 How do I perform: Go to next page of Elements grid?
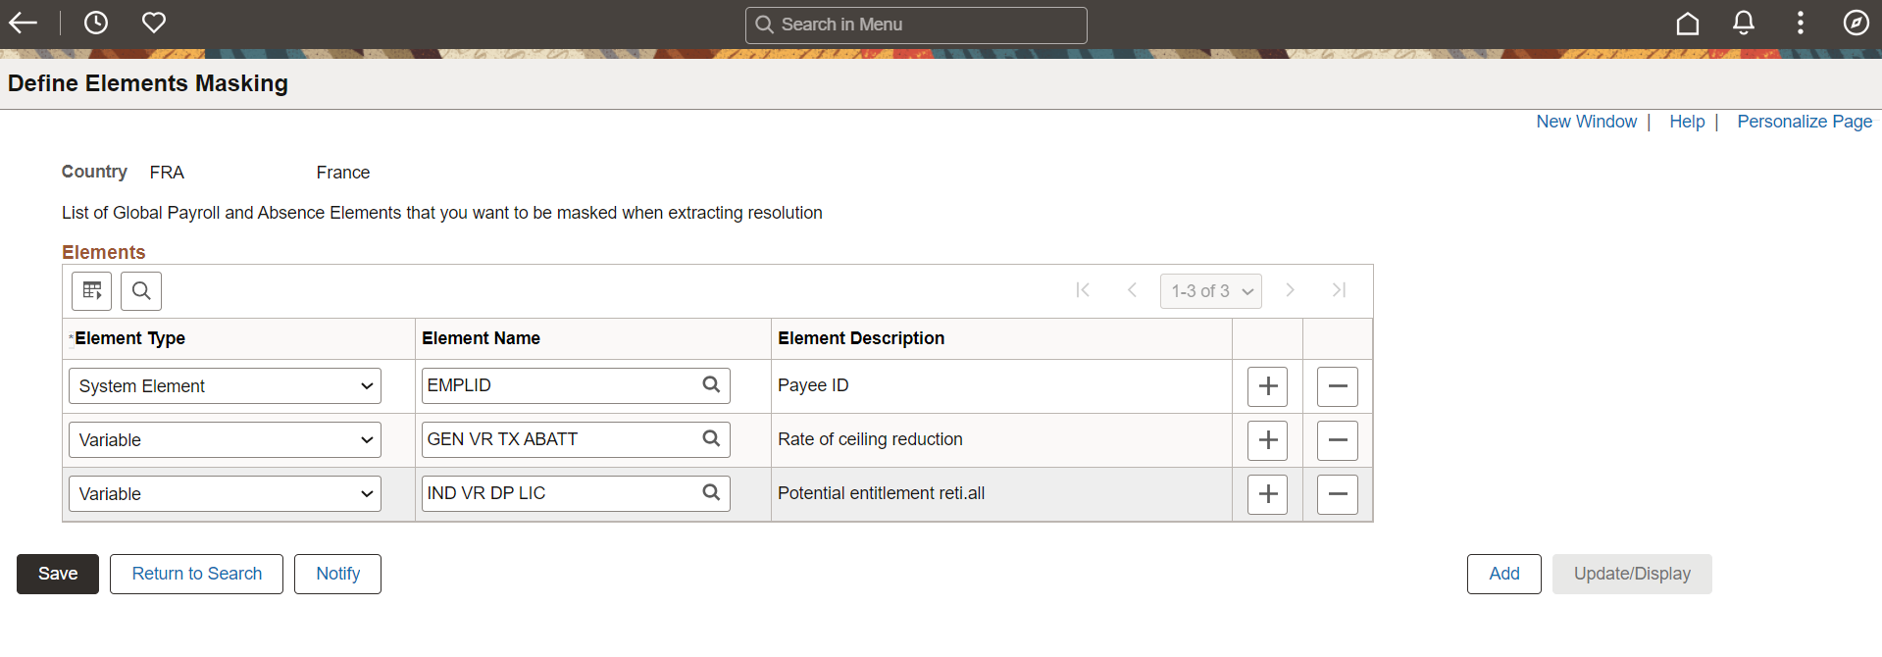pos(1290,290)
